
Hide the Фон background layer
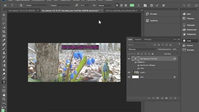point(129,77)
